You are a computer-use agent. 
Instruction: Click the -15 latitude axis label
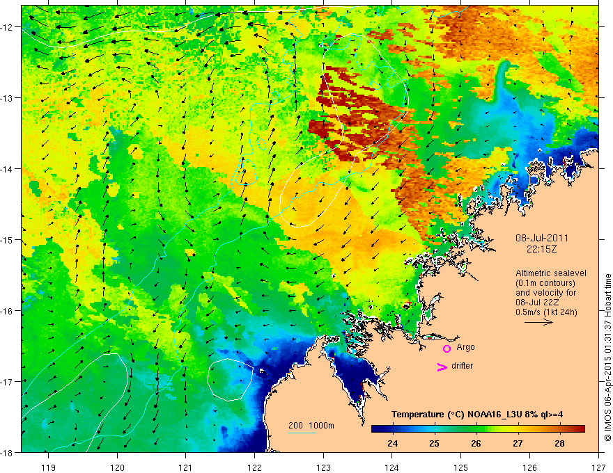8,239
